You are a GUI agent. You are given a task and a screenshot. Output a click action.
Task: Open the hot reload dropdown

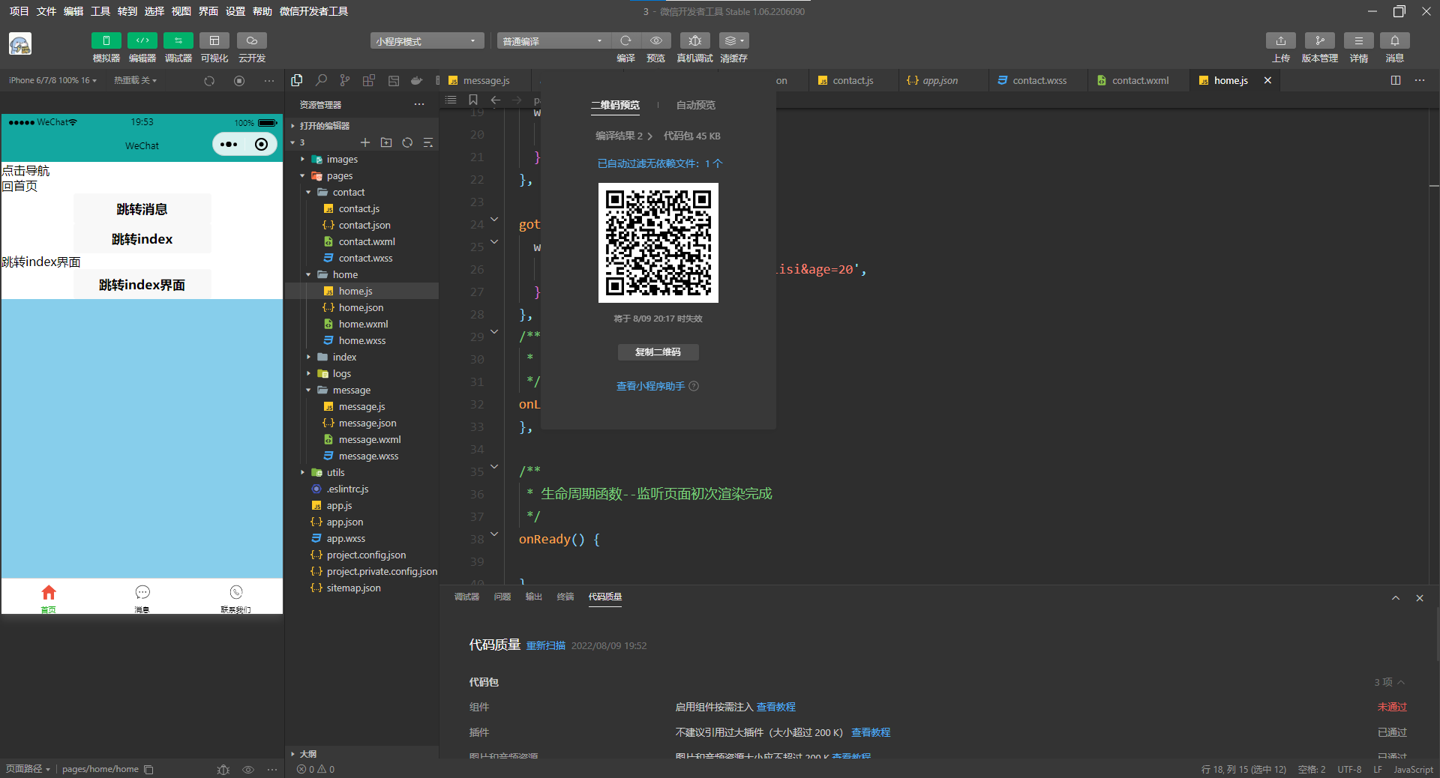point(135,80)
